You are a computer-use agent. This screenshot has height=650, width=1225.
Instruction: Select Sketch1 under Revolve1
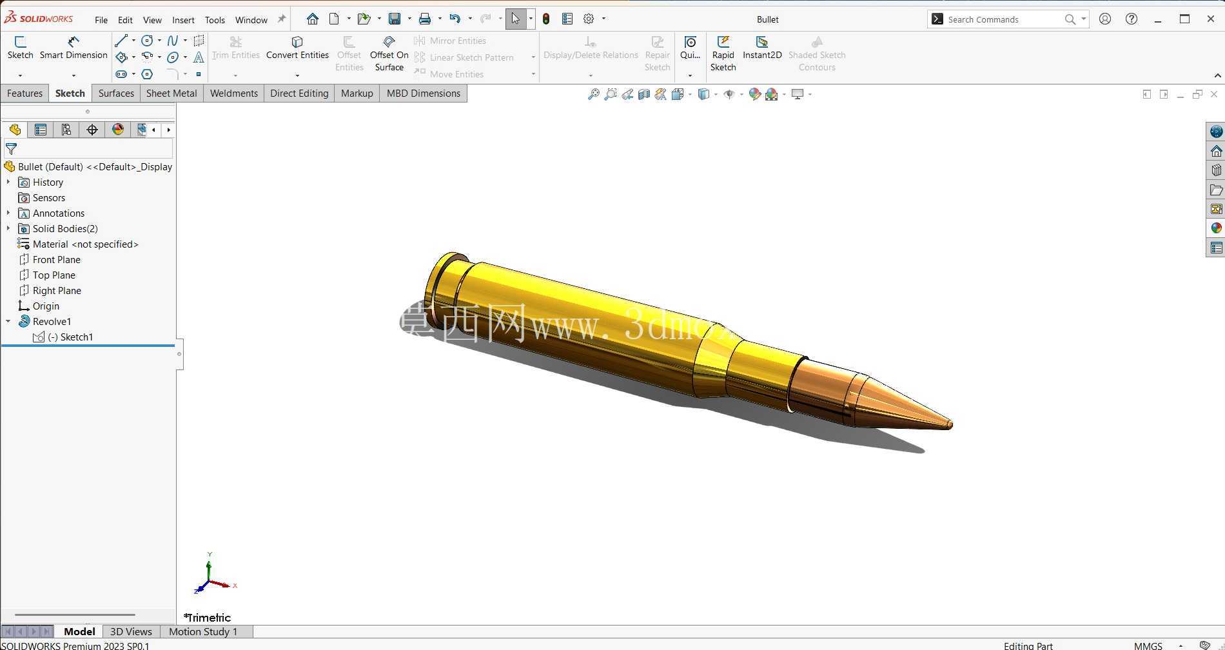tap(63, 337)
